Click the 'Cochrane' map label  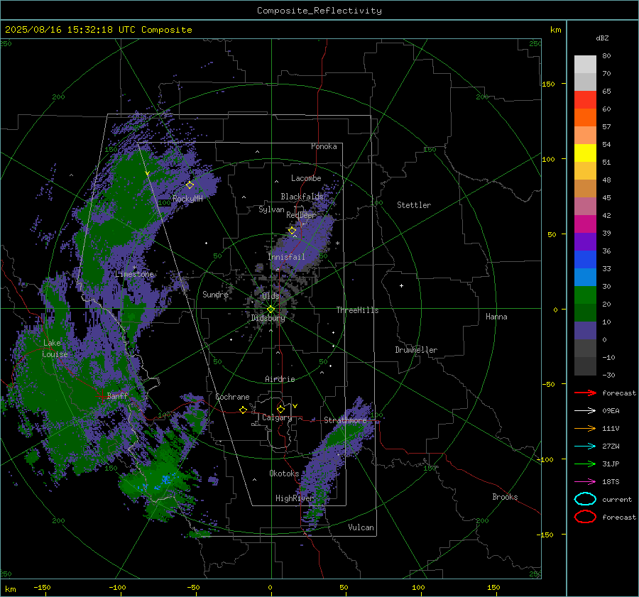click(x=232, y=397)
